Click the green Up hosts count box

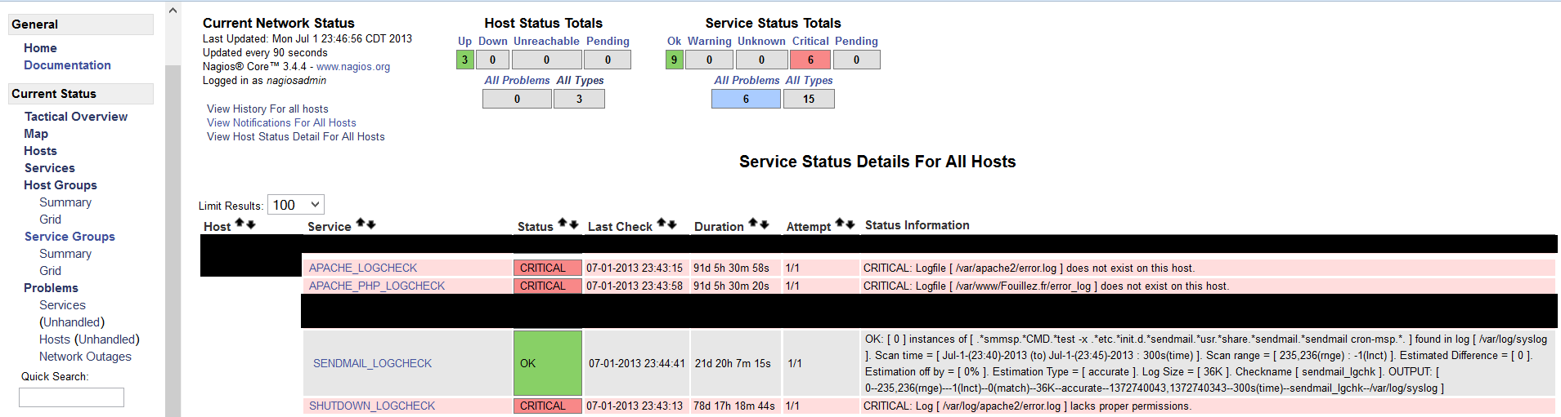pyautogui.click(x=464, y=60)
